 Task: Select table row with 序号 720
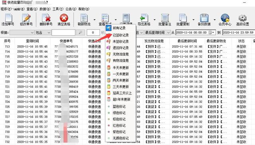127,82
